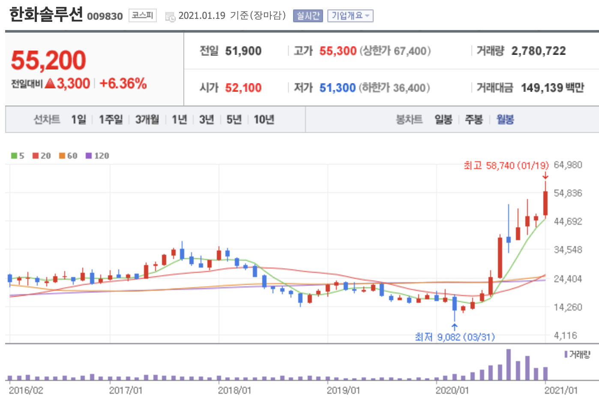Image resolution: width=599 pixels, height=404 pixels.
Task: Click the 64,980 y-axis label
Action: tap(568, 165)
